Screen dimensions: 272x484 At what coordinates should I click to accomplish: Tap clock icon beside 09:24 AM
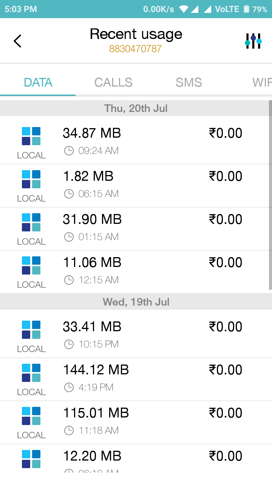point(69,151)
